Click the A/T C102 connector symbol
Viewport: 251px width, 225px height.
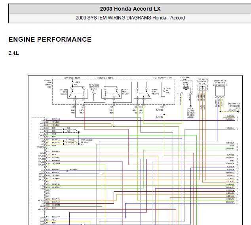[x=202, y=88]
